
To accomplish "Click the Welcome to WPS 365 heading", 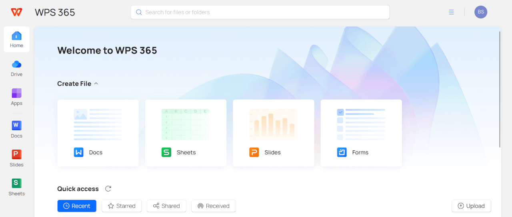I will (107, 50).
